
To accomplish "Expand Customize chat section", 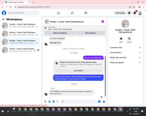I will pos(125,48).
